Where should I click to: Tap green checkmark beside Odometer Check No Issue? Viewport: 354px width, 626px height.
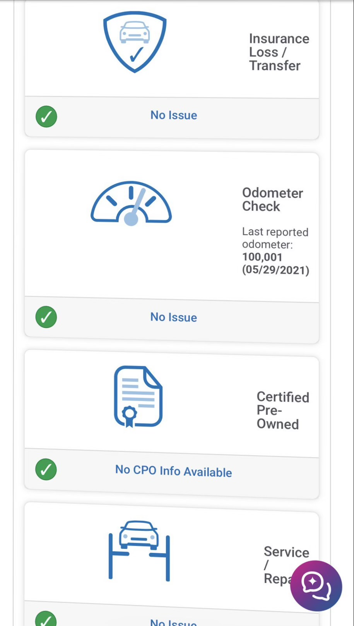46,317
